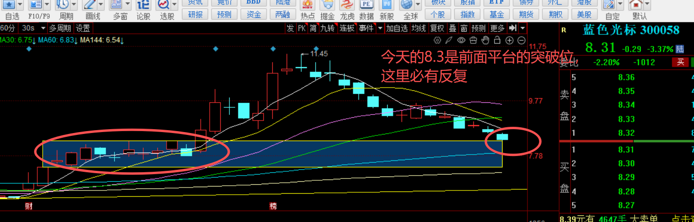Click the yellow R margin-trading marker

click(x=564, y=30)
